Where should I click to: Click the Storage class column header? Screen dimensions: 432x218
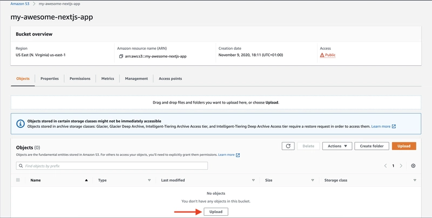(335, 180)
